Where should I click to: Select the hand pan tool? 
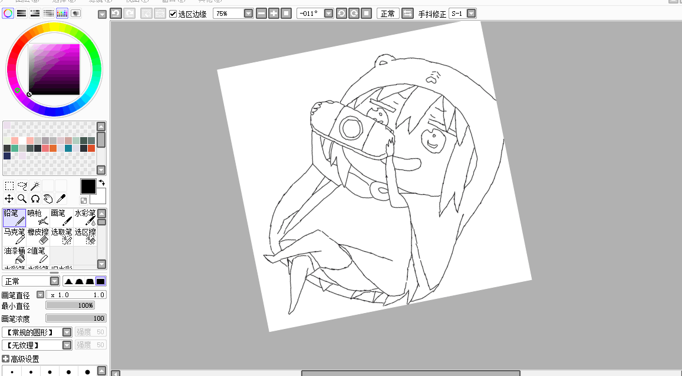tap(48, 199)
